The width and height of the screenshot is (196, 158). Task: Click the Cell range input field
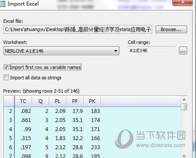click(152, 50)
